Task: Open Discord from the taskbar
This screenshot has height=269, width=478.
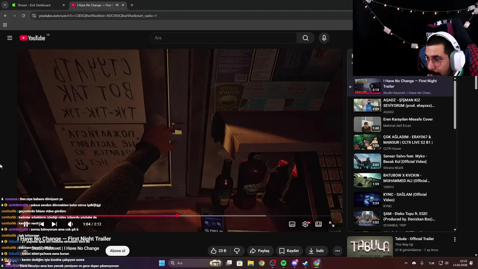Action: tap(294, 263)
